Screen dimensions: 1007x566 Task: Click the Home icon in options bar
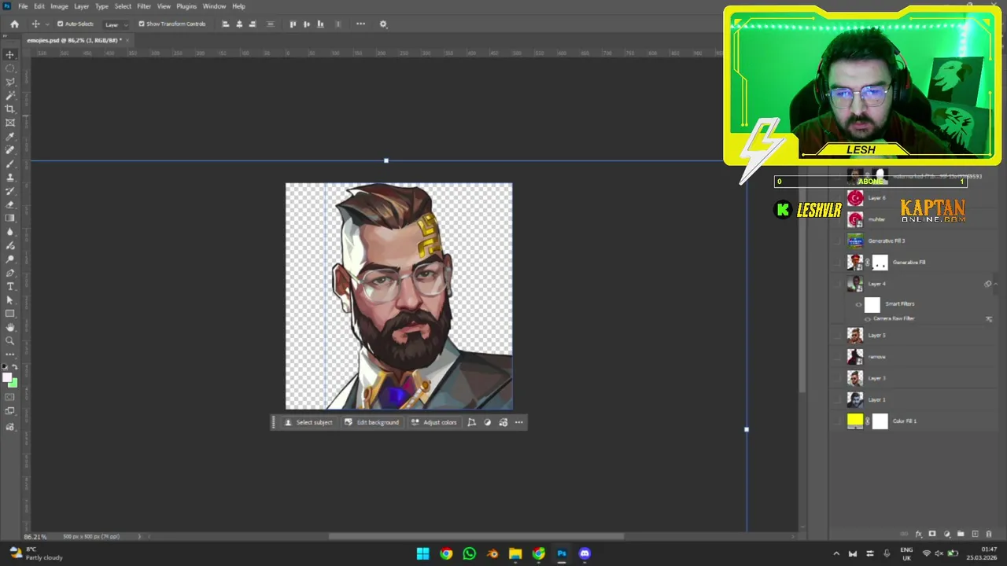click(14, 24)
